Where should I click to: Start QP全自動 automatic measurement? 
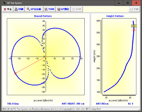click(x=34, y=9)
